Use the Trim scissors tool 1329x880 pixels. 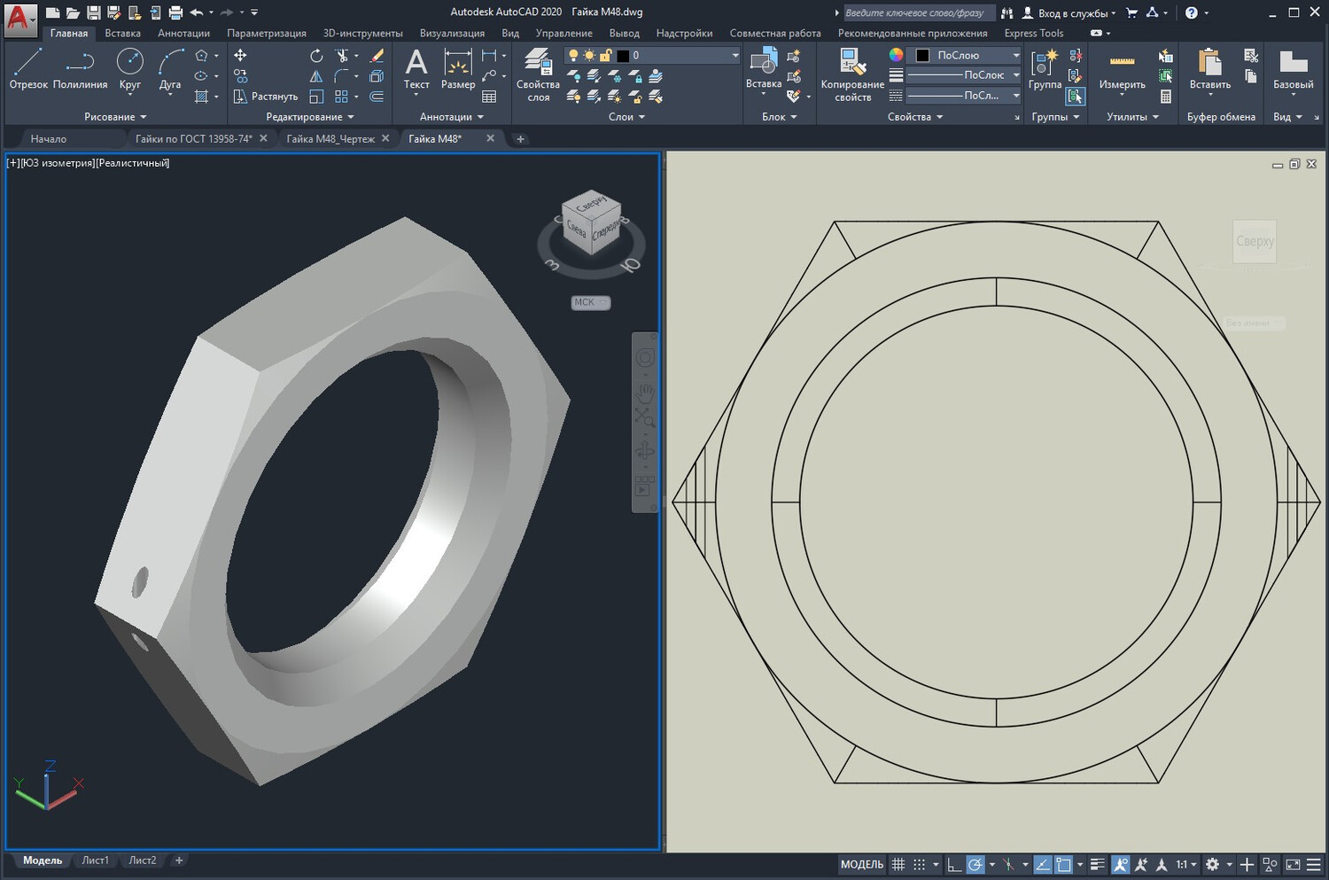point(342,55)
